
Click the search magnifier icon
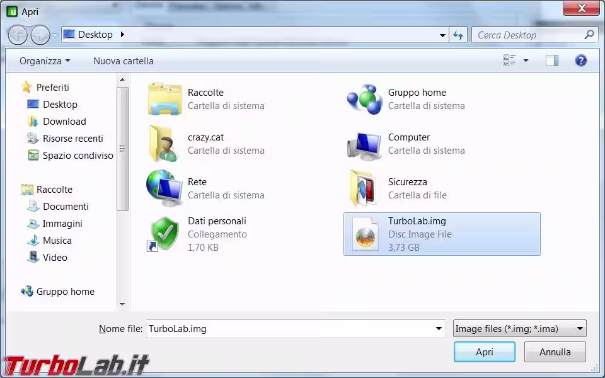(589, 35)
